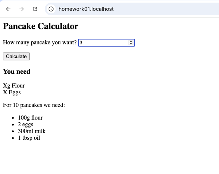
Task: Click the Calculate button
Action: click(x=16, y=56)
